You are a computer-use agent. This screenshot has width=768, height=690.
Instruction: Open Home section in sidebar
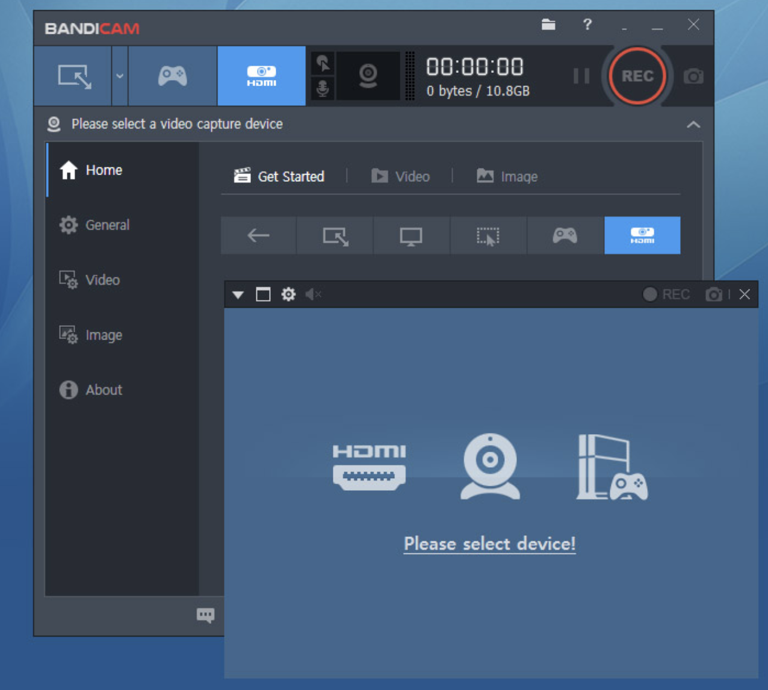coord(123,170)
